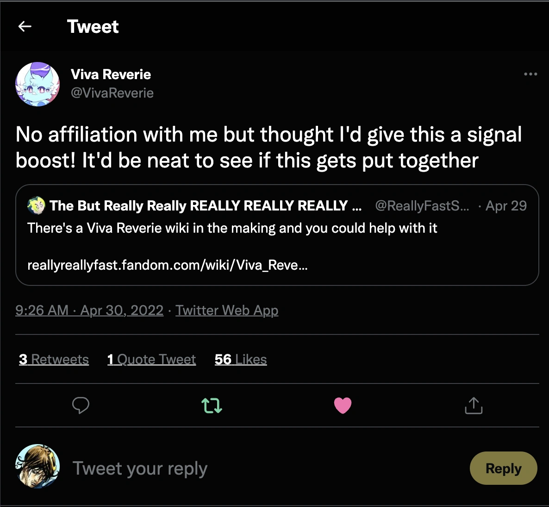Show the 56 Likes list
Image resolution: width=549 pixels, height=507 pixels.
click(241, 359)
